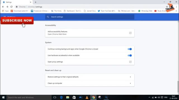Open the Action Center notifications icon

point(162,97)
